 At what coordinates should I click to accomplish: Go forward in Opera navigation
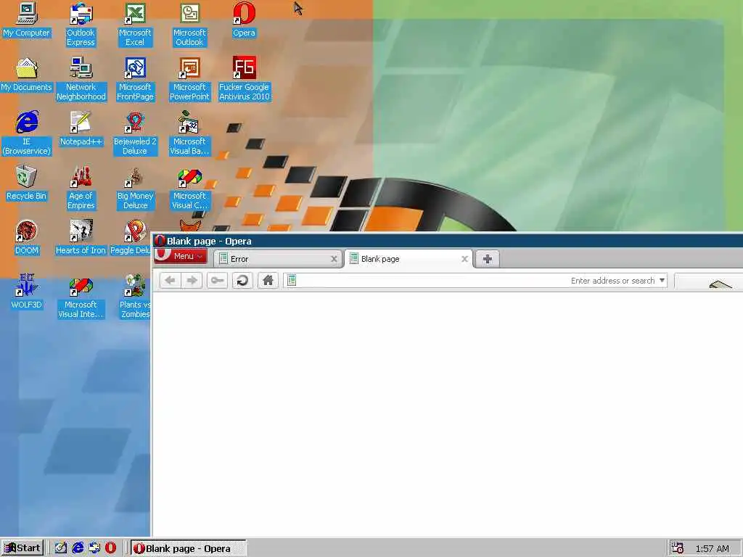click(x=192, y=281)
